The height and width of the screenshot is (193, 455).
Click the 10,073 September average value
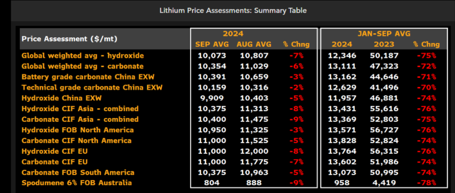(x=212, y=56)
